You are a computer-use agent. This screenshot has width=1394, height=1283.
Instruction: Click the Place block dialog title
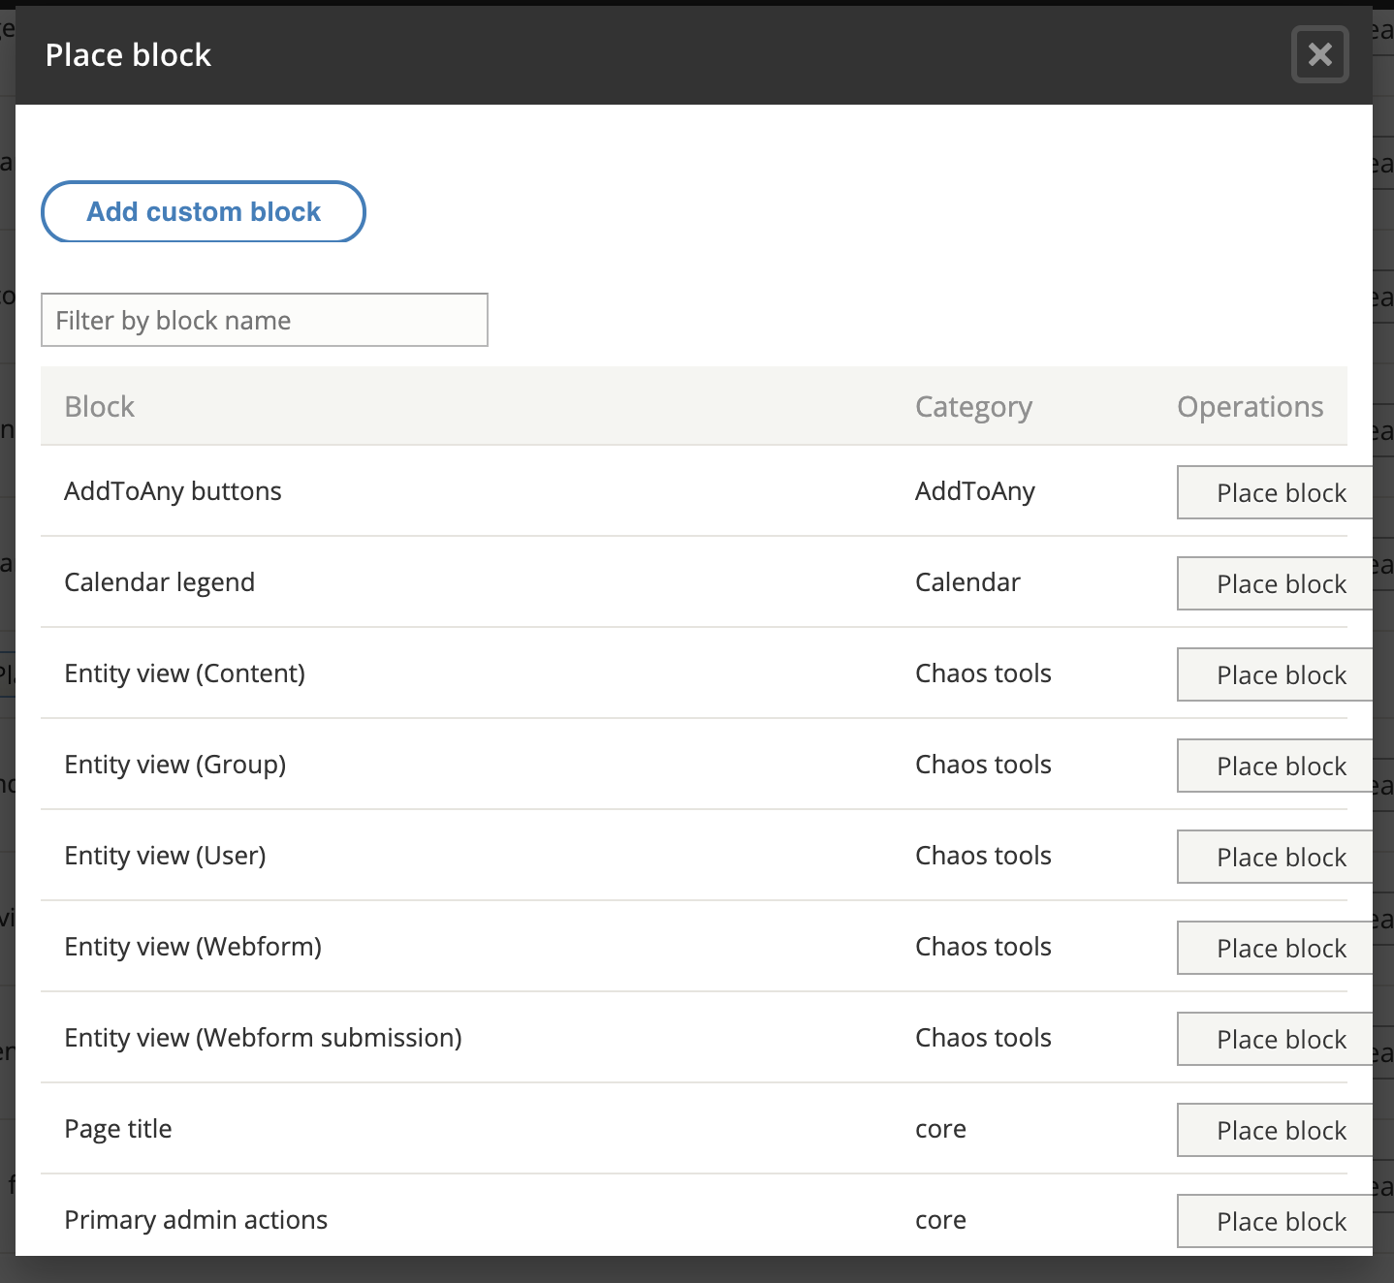click(x=128, y=55)
